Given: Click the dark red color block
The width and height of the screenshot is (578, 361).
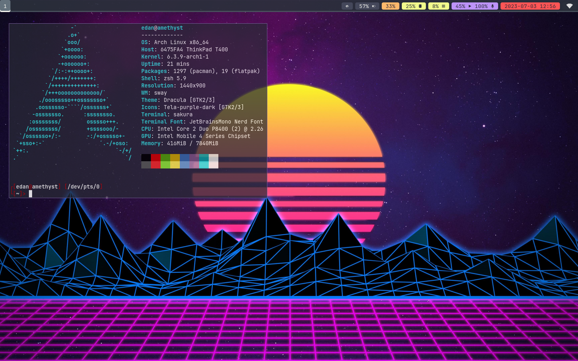Looking at the screenshot, I should pos(156,158).
